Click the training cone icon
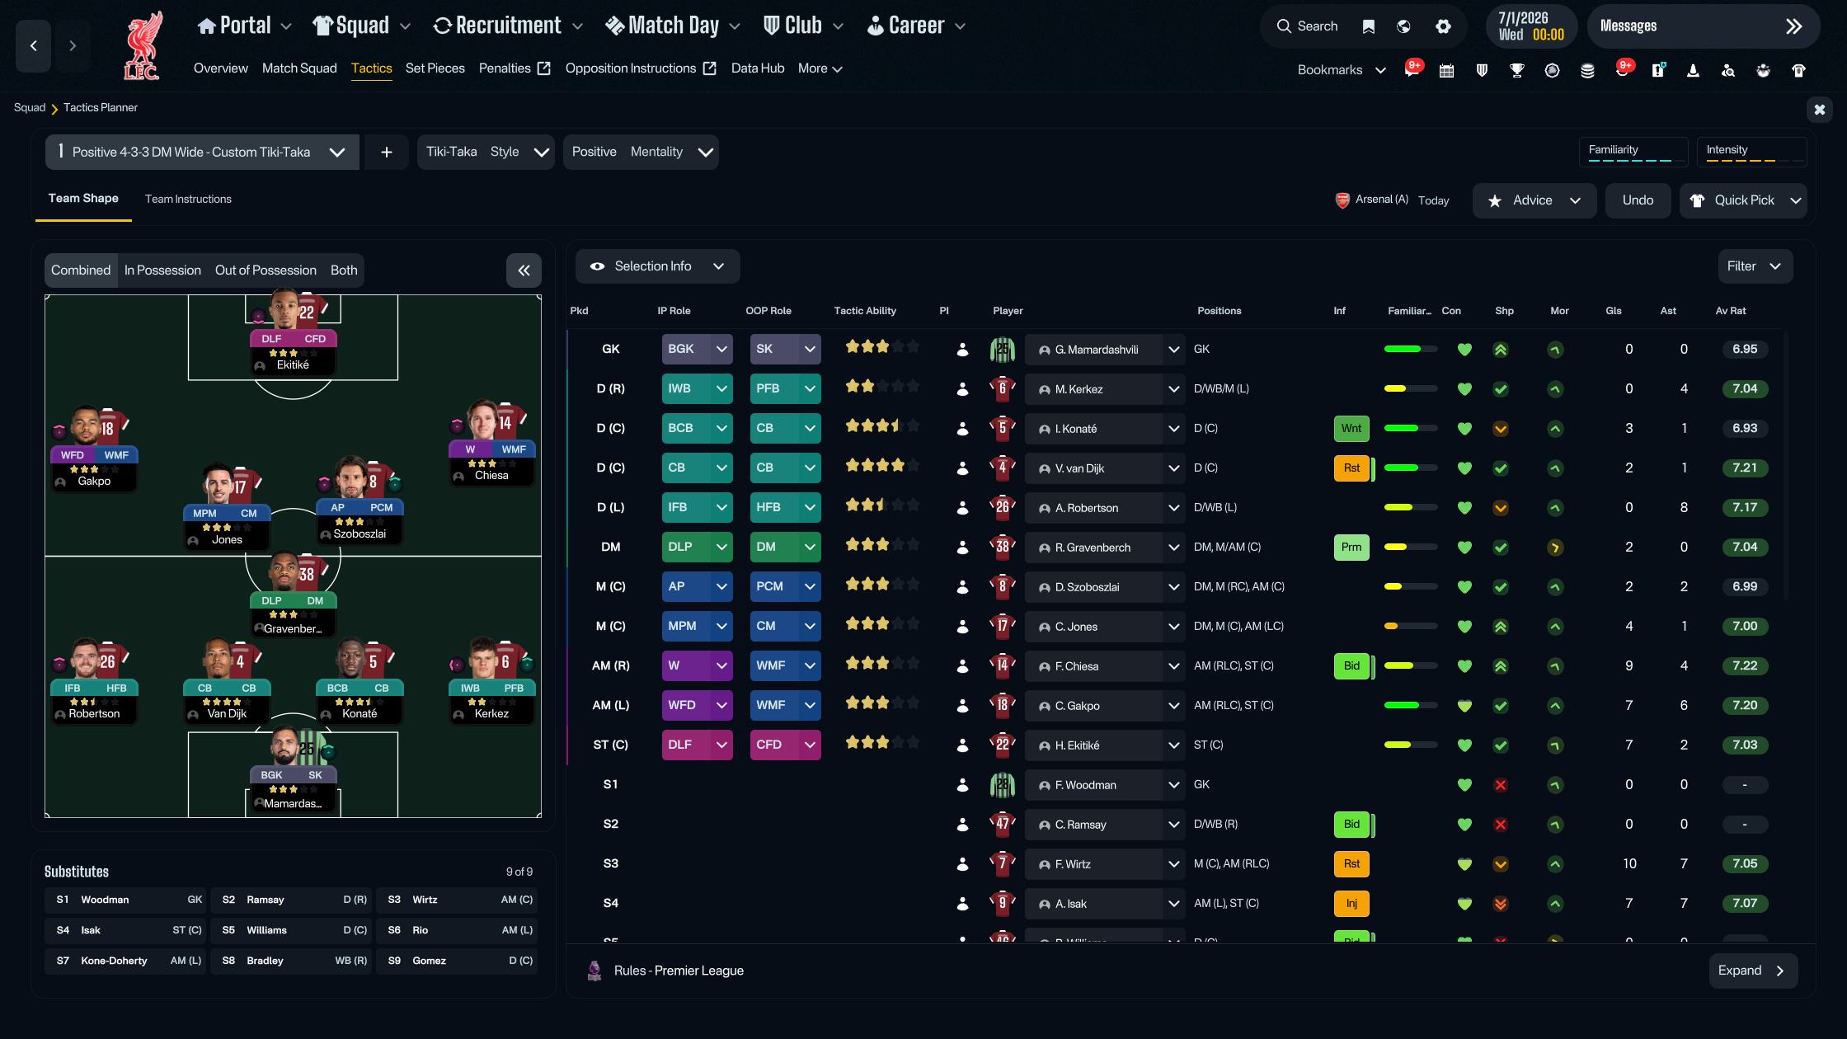The image size is (1847, 1039). click(1692, 70)
